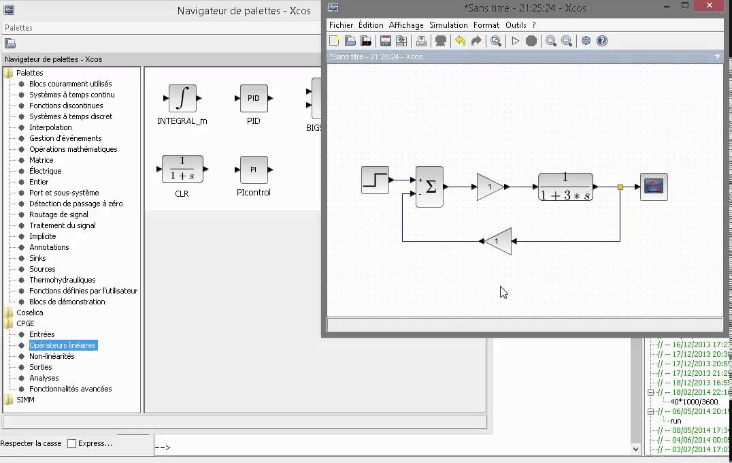Image resolution: width=732 pixels, height=463 pixels.
Task: Select Sorties under CPGE
Action: tap(41, 367)
